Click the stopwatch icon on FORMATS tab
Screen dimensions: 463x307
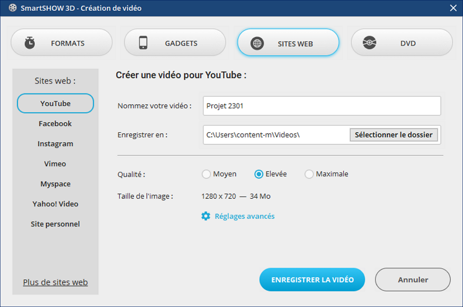pyautogui.click(x=29, y=43)
